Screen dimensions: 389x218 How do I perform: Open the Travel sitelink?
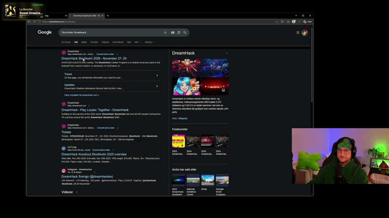tap(68, 74)
